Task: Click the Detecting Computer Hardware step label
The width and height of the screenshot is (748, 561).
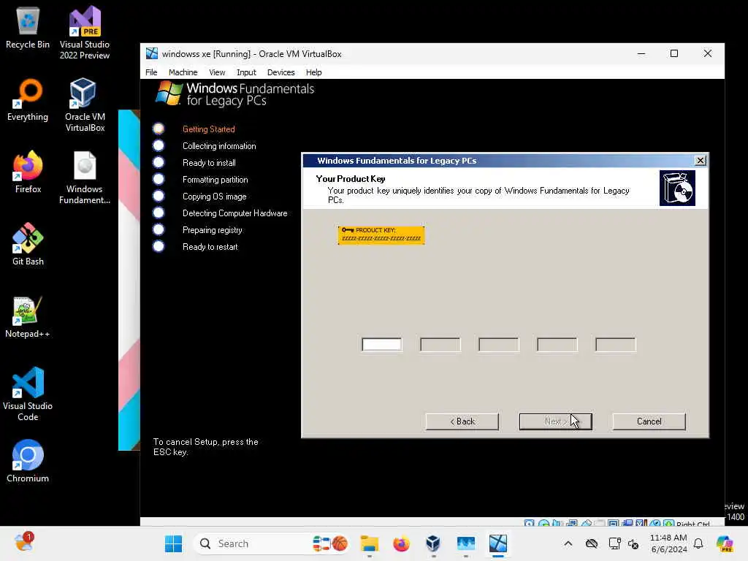Action: click(234, 213)
